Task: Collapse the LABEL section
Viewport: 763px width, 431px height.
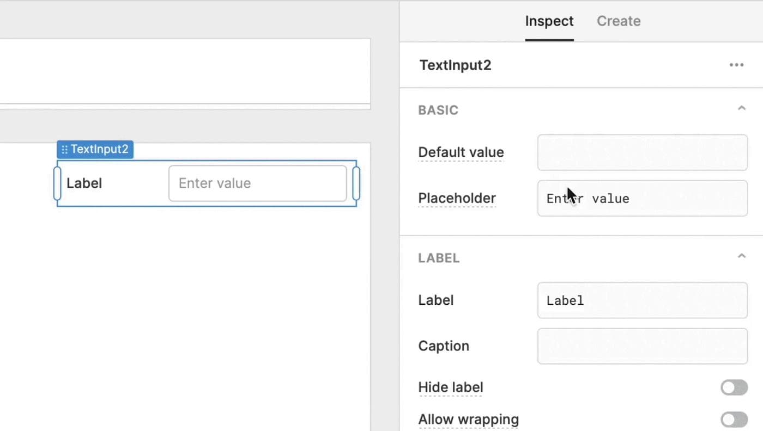Action: coord(742,255)
